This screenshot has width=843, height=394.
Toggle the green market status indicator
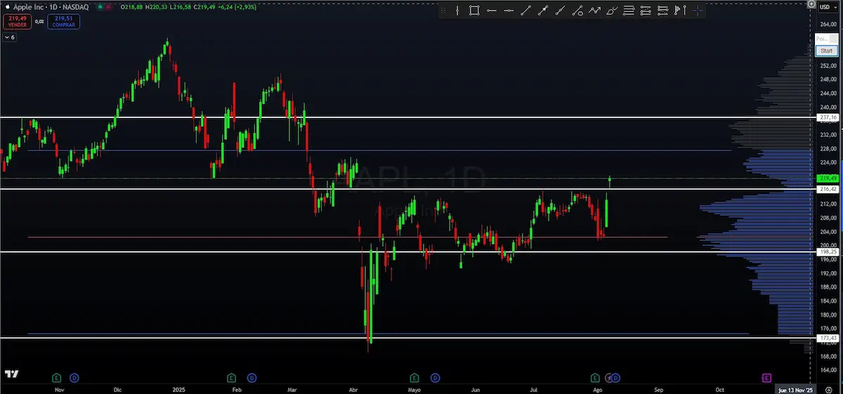click(100, 6)
